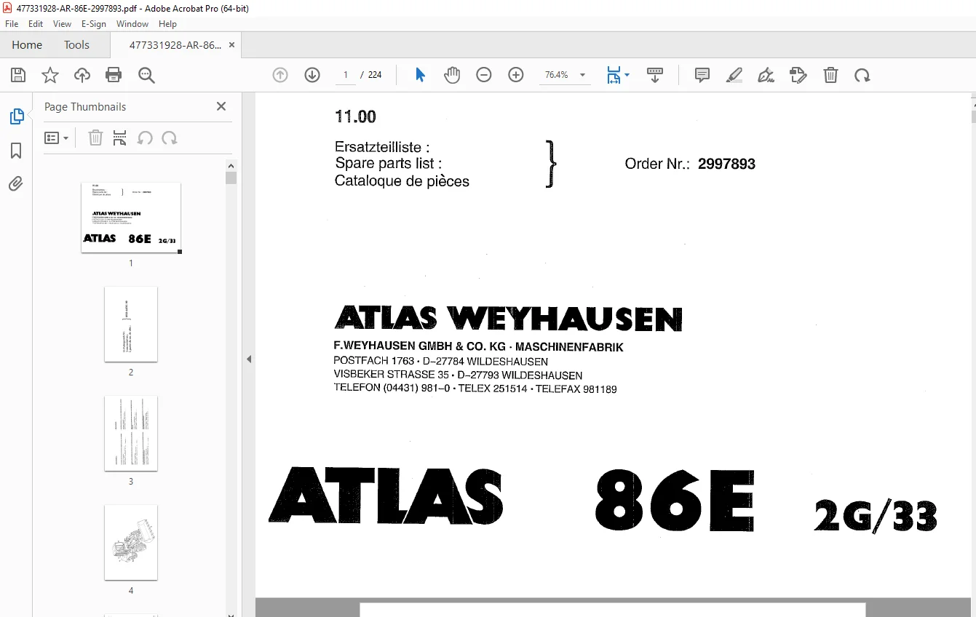976x617 pixels.
Task: Rotate thumbnails clockwise
Action: 170,138
